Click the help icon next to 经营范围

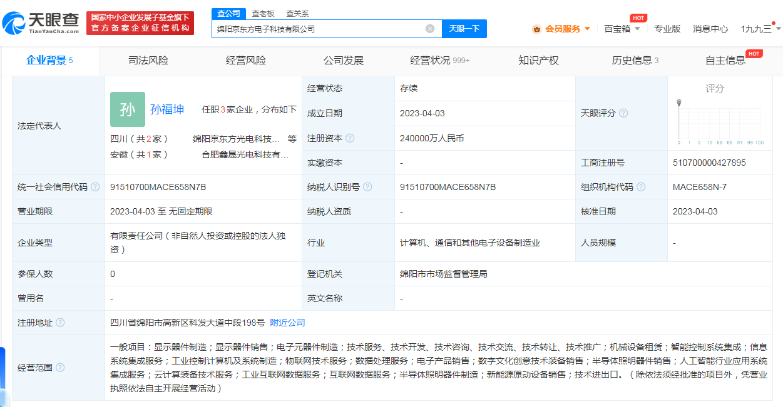click(x=60, y=368)
